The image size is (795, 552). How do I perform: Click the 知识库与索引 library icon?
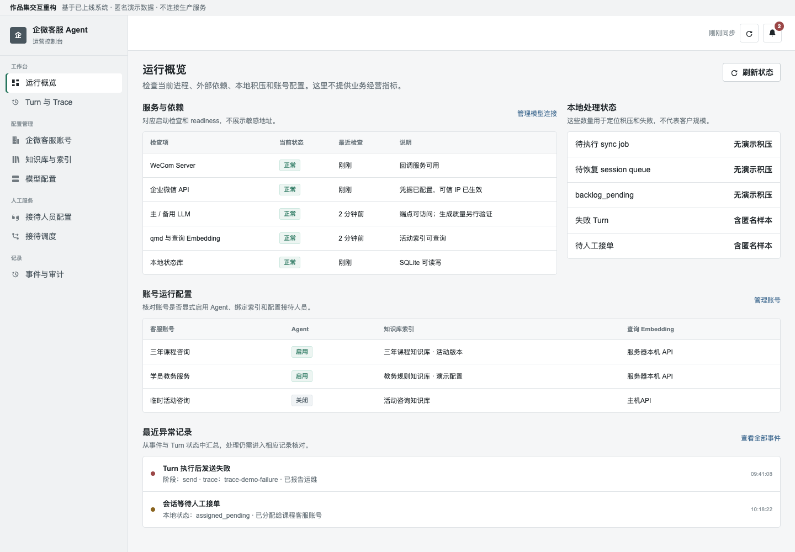tap(15, 160)
